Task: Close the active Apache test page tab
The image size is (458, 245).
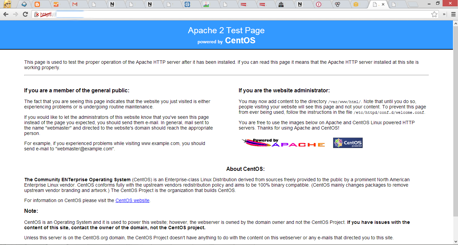Action: click(383, 5)
